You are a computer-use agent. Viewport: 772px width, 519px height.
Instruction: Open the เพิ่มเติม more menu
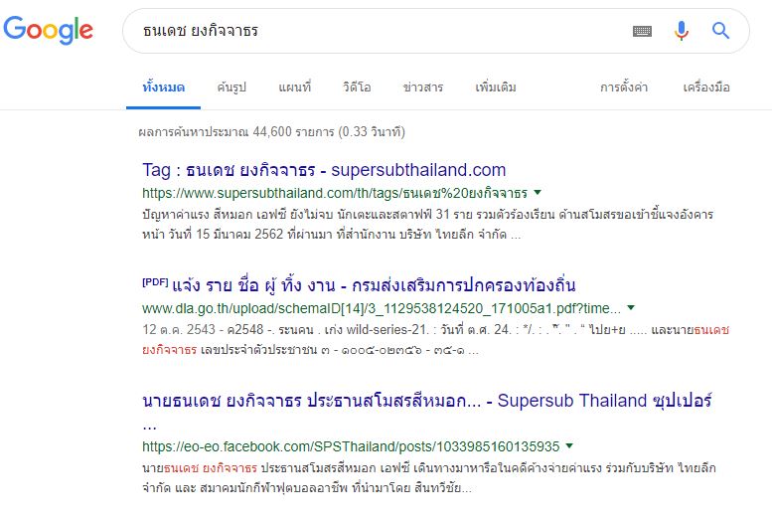(x=496, y=87)
